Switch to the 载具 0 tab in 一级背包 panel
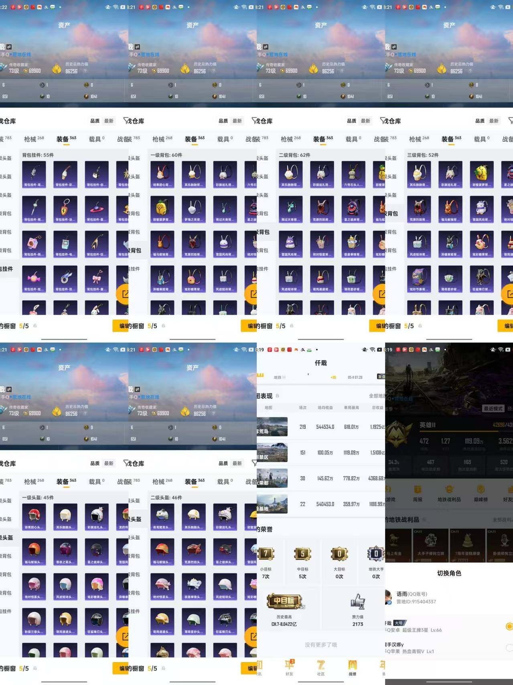This screenshot has width=513, height=685. [225, 139]
